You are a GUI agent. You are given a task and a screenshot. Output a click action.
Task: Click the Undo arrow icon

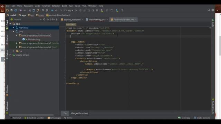click(21, 10)
